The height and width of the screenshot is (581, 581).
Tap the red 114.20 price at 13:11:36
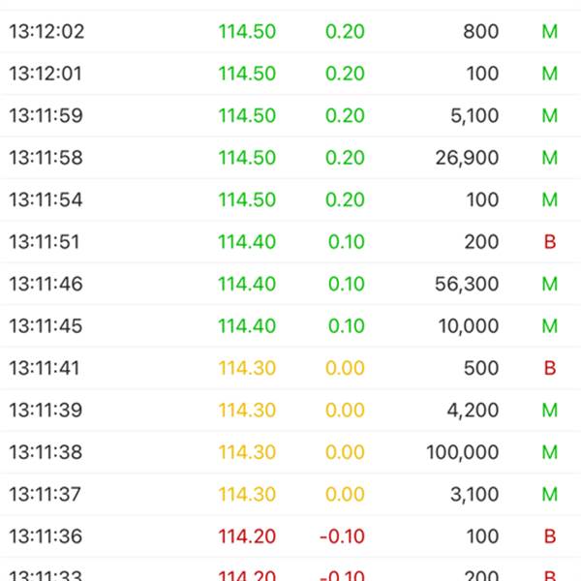(247, 536)
